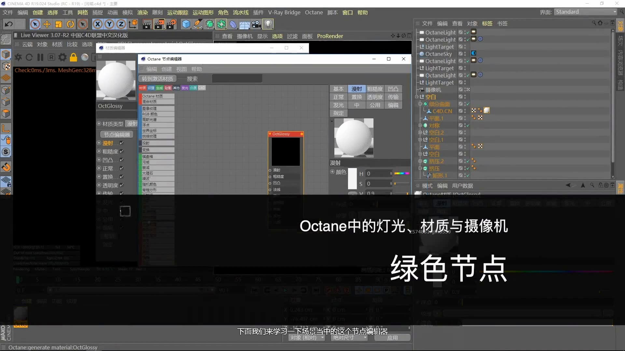Toggle the Y axis lock
This screenshot has height=351, width=625.
(109, 24)
